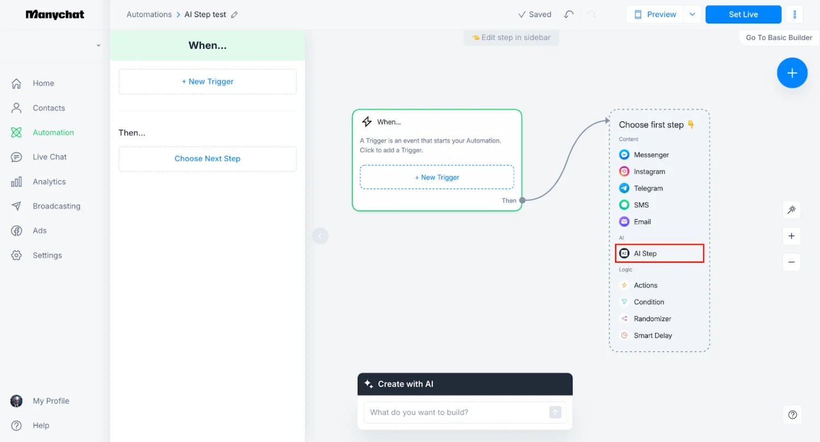Click the Automation atom icon

[16, 132]
